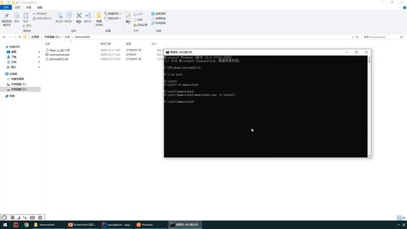This screenshot has width=407, height=229.
Task: Click keyboard icon in floating toolbar
Action: tap(32, 218)
